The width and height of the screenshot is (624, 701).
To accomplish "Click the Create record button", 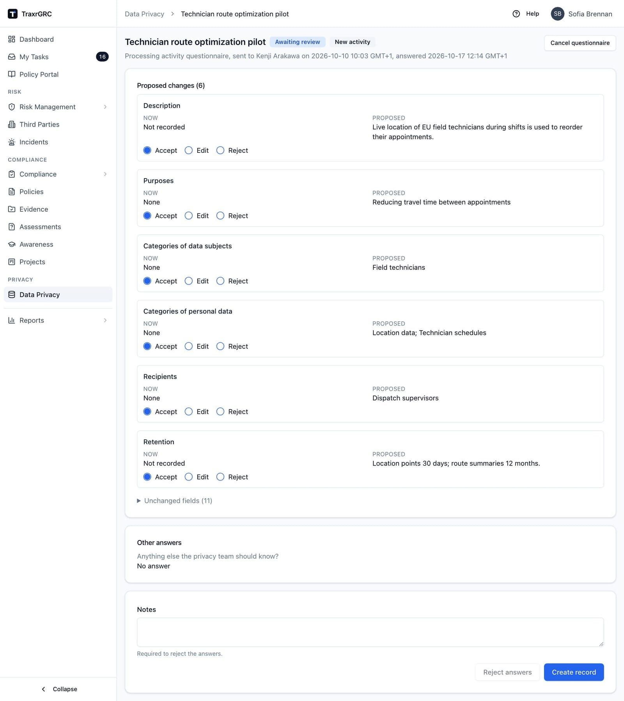I will (x=574, y=672).
